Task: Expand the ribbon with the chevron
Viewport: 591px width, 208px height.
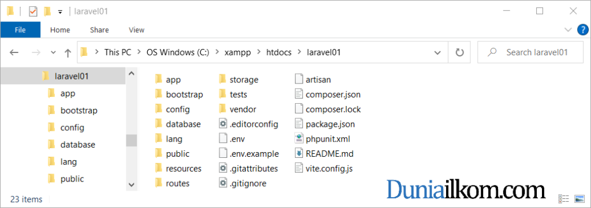Action: coord(568,30)
